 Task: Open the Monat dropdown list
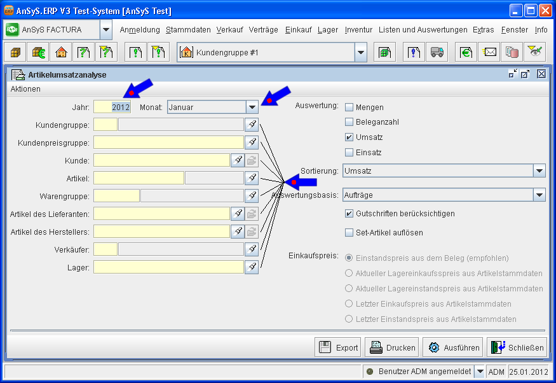(252, 108)
